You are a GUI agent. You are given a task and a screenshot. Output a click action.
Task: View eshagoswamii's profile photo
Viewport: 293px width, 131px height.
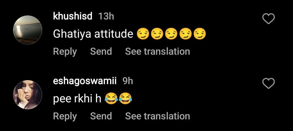[x=27, y=94]
